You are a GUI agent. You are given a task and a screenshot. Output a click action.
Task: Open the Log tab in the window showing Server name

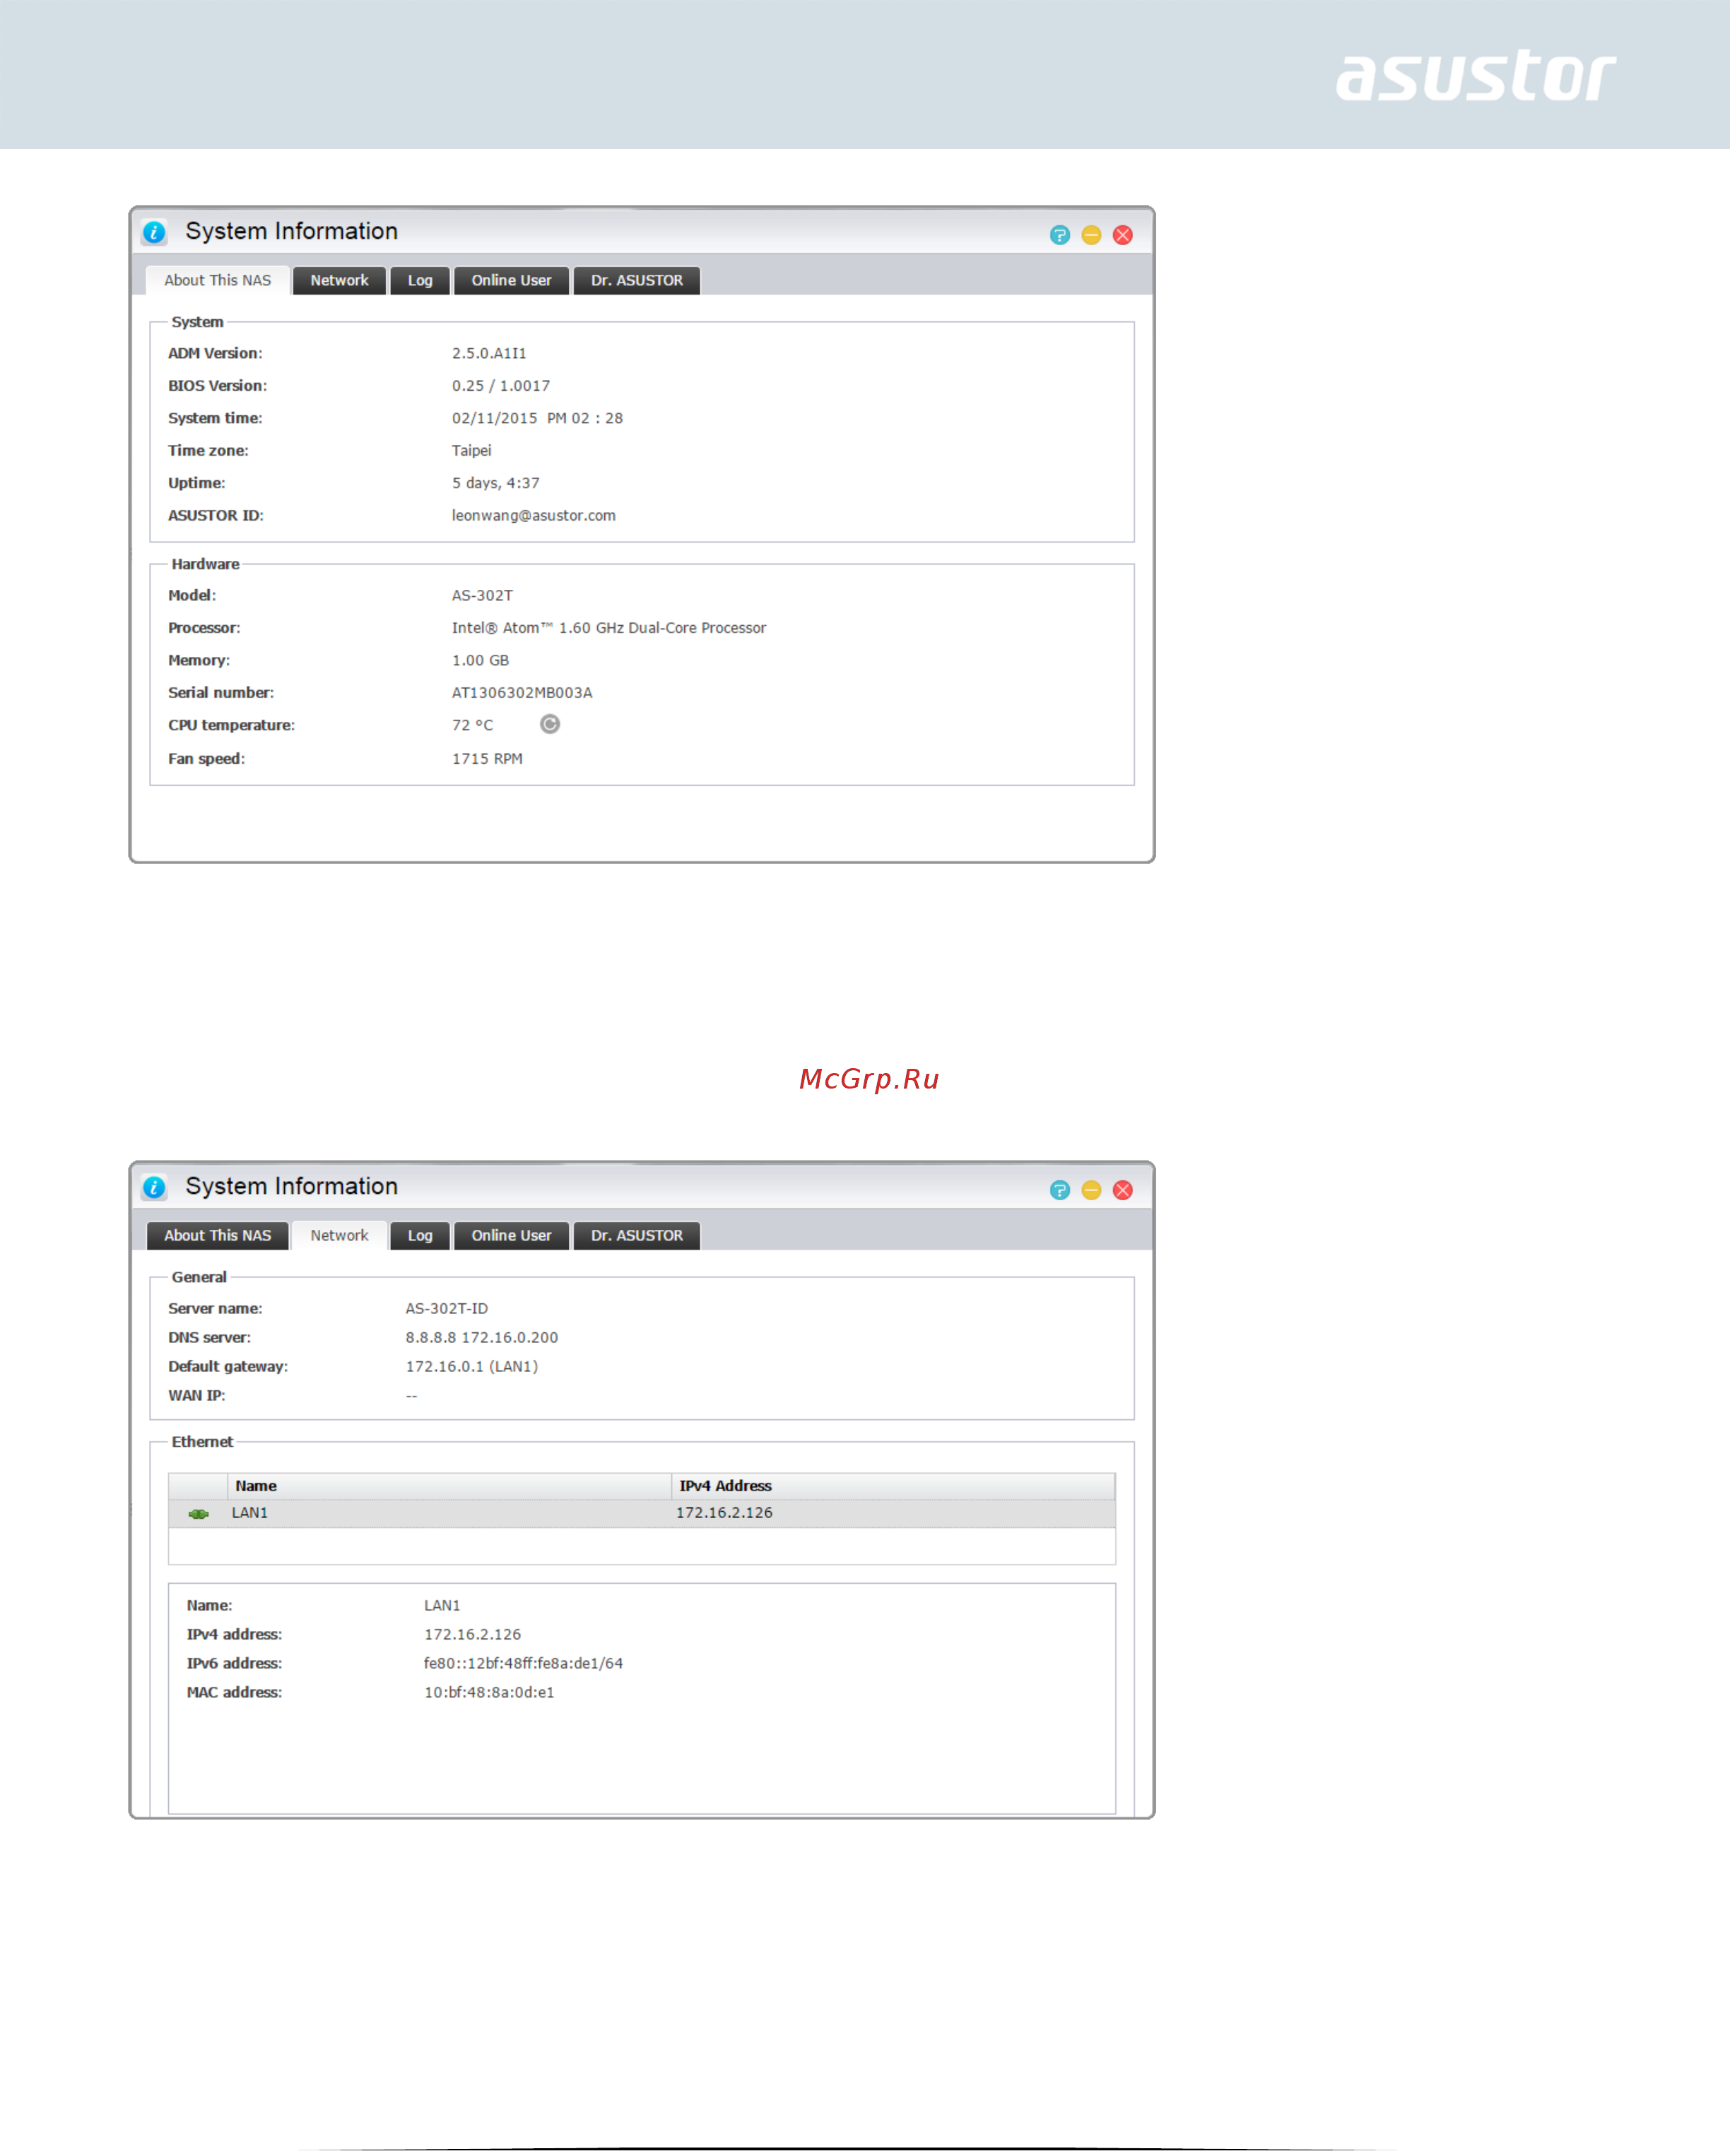click(x=420, y=1236)
